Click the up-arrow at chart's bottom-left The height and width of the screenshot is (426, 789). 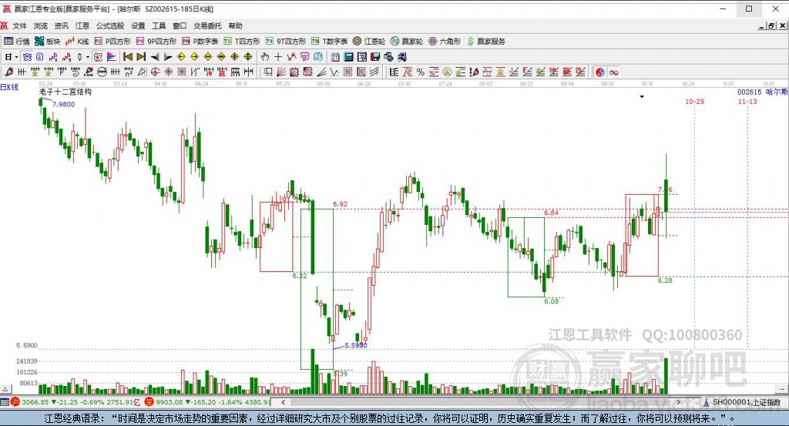coord(5,389)
